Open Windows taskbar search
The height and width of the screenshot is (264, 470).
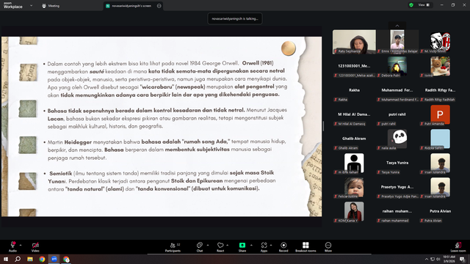tap(18, 259)
